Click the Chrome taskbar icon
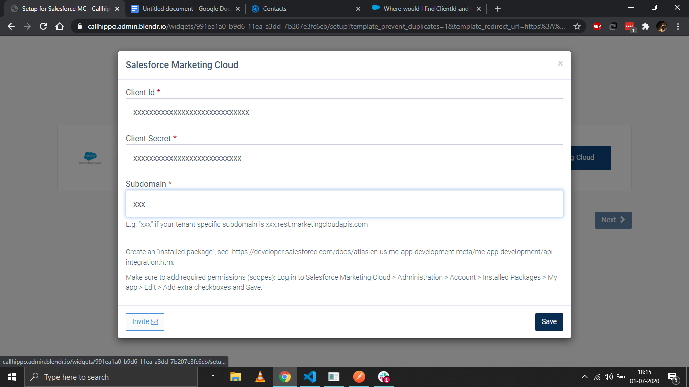Screen dimensions: 689x387 pos(285,377)
